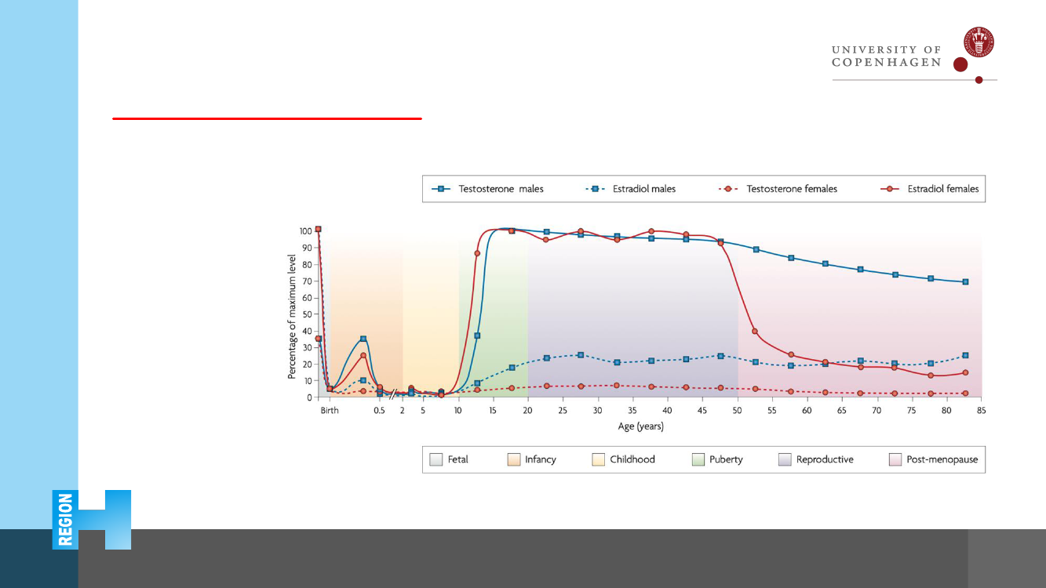The image size is (1046, 588).
Task: Click the blue solid line marker for Testosterone males
Action: click(442, 189)
